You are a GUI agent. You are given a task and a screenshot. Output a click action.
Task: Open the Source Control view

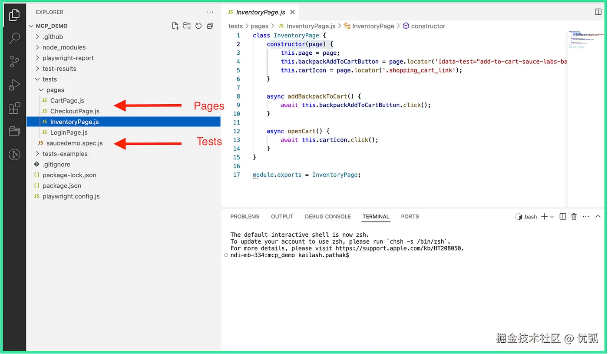click(14, 62)
